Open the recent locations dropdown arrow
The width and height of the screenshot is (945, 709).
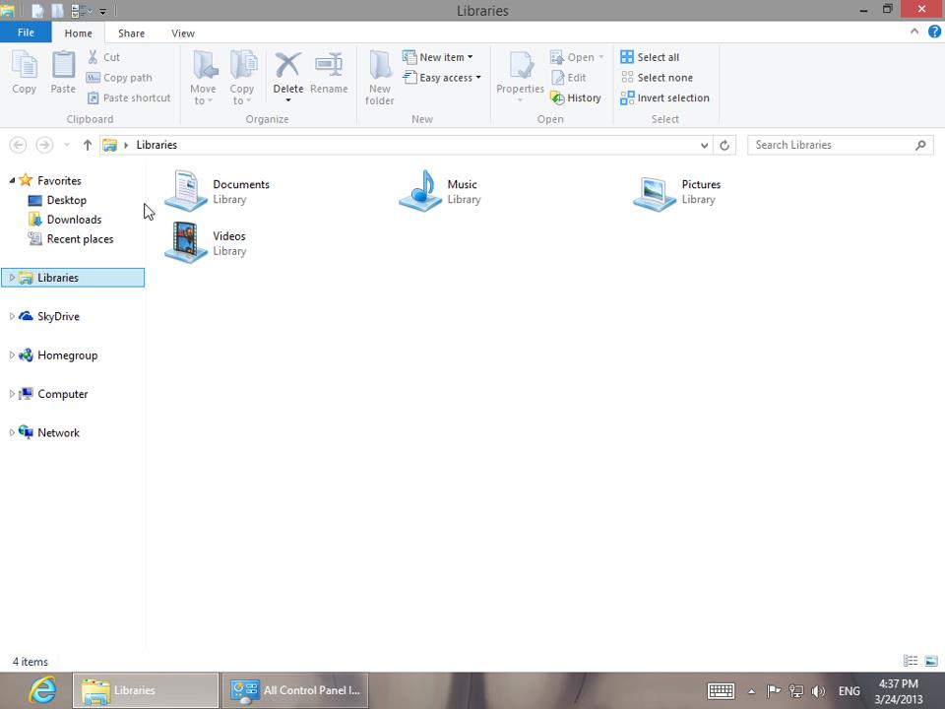[x=66, y=145]
